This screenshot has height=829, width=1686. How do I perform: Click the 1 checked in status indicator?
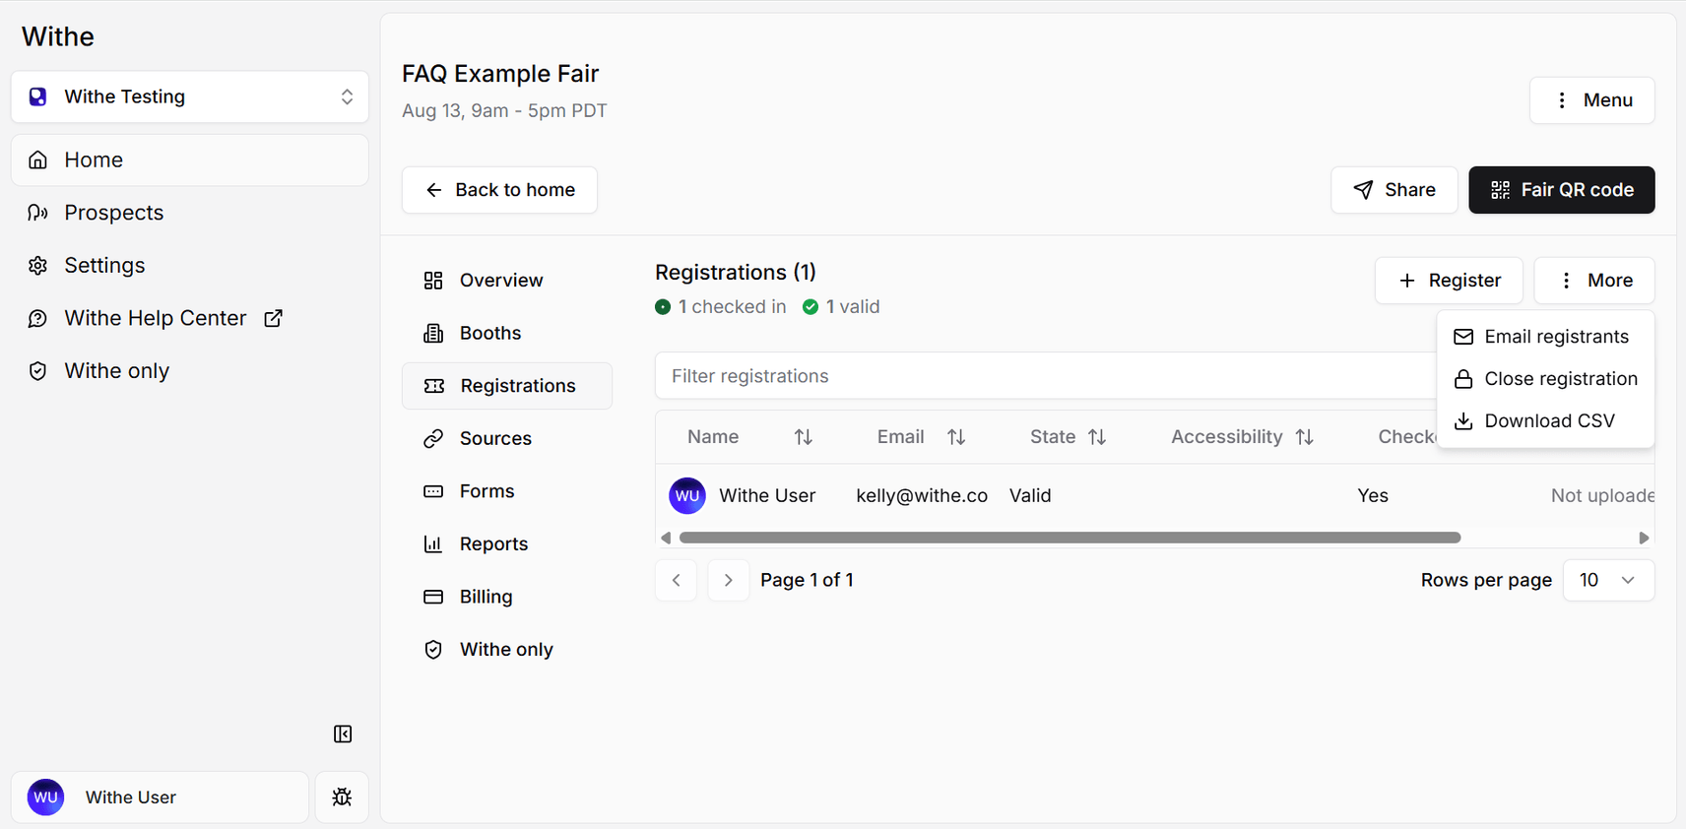(x=721, y=307)
